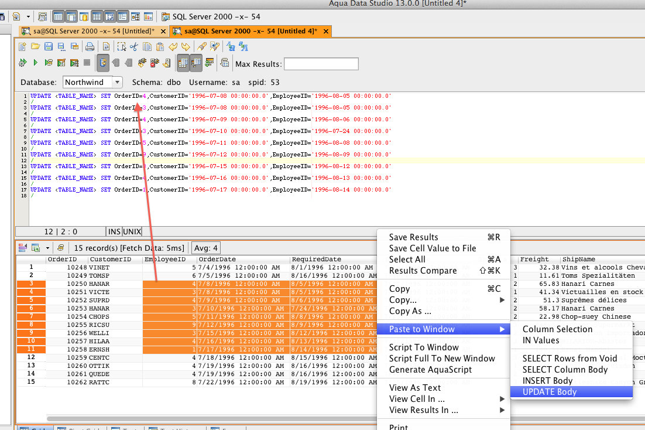Toggle the database cylinder view button

(84, 17)
